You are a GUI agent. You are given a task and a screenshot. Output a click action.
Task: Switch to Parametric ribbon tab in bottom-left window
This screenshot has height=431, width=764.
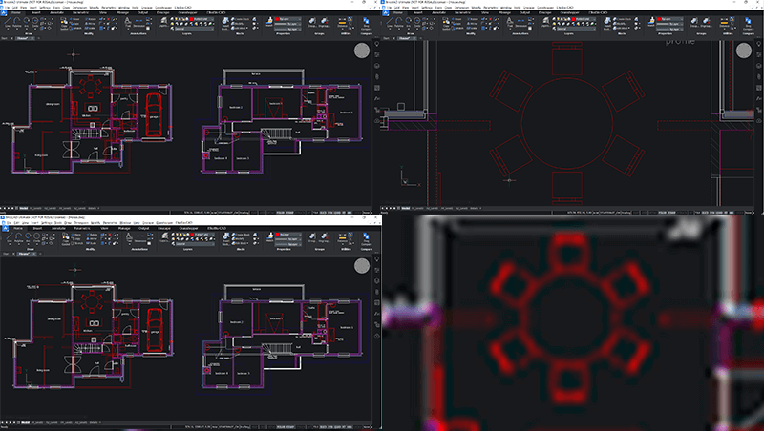point(82,228)
